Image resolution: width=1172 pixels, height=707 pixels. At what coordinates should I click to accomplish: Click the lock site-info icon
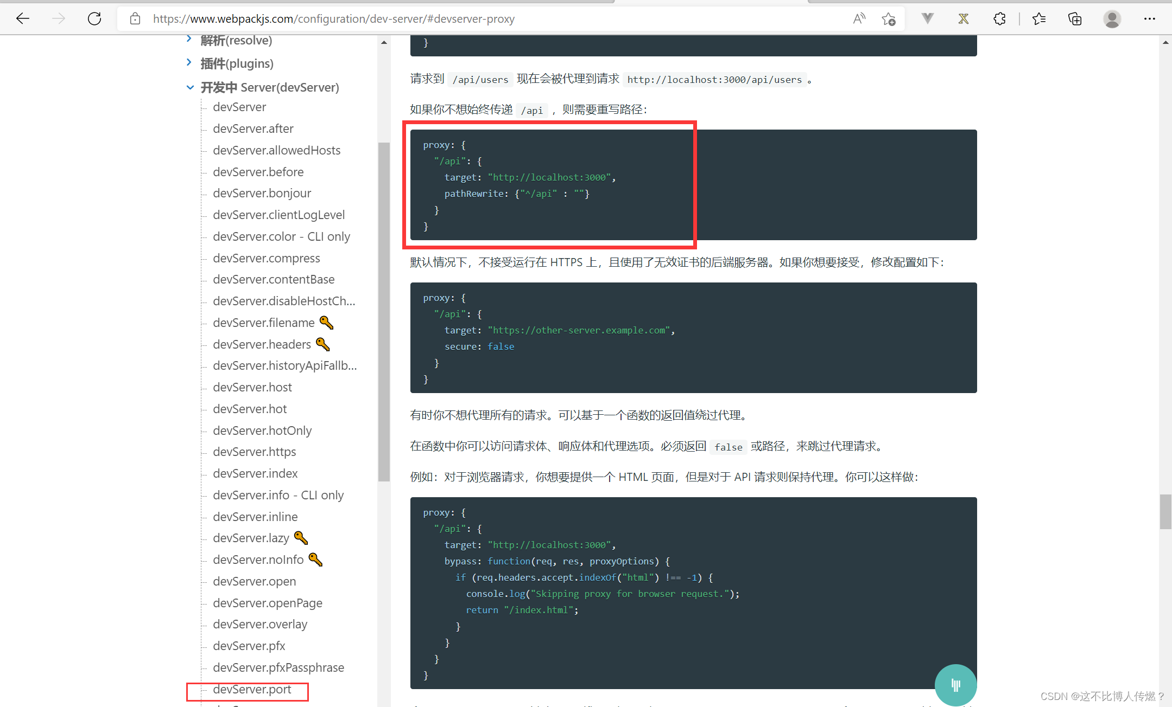coord(135,19)
